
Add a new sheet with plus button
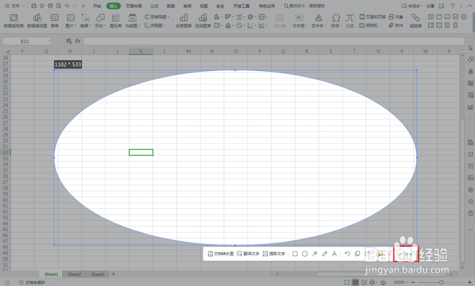tap(114, 274)
